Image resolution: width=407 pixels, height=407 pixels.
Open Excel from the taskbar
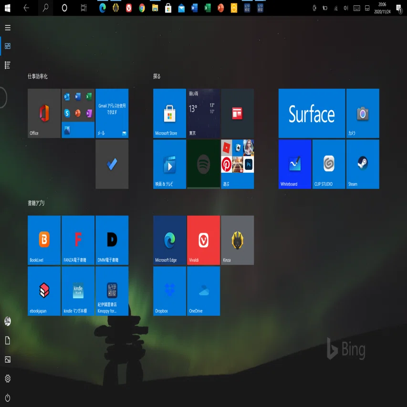(208, 8)
